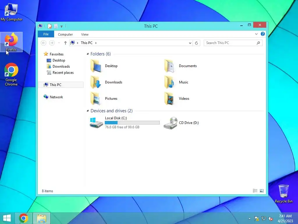
Task: Click the New folder icon in quick access toolbar
Action: click(x=56, y=26)
